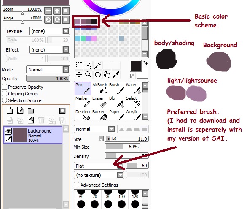247x209 pixels.
Task: Swap foreground and background colors
Action: (145, 63)
